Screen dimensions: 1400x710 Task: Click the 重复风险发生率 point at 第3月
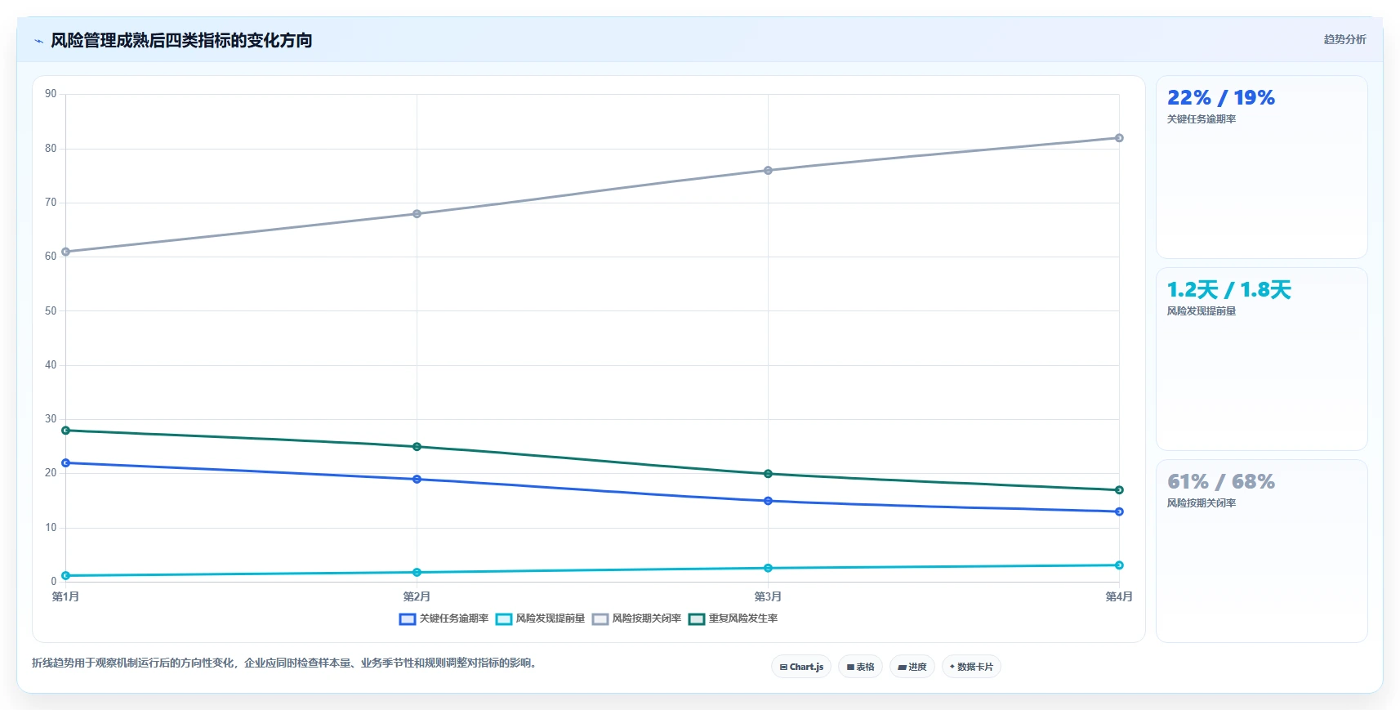[768, 474]
